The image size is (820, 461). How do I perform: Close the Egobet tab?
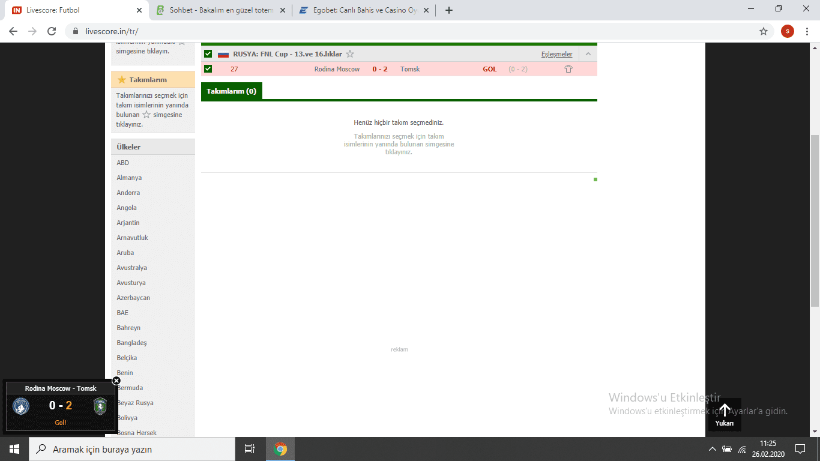coord(426,10)
